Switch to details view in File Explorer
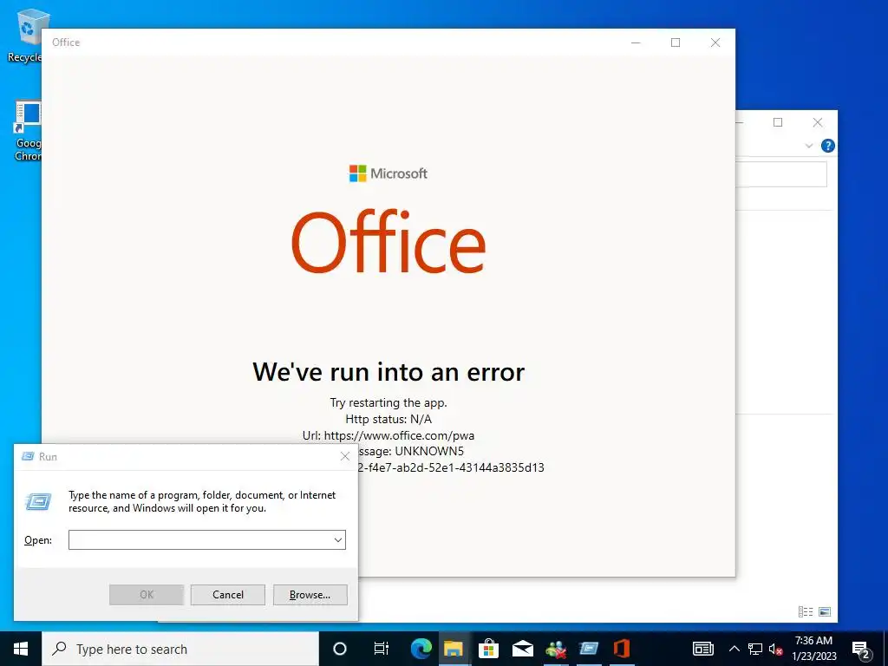The width and height of the screenshot is (888, 666). tap(806, 611)
